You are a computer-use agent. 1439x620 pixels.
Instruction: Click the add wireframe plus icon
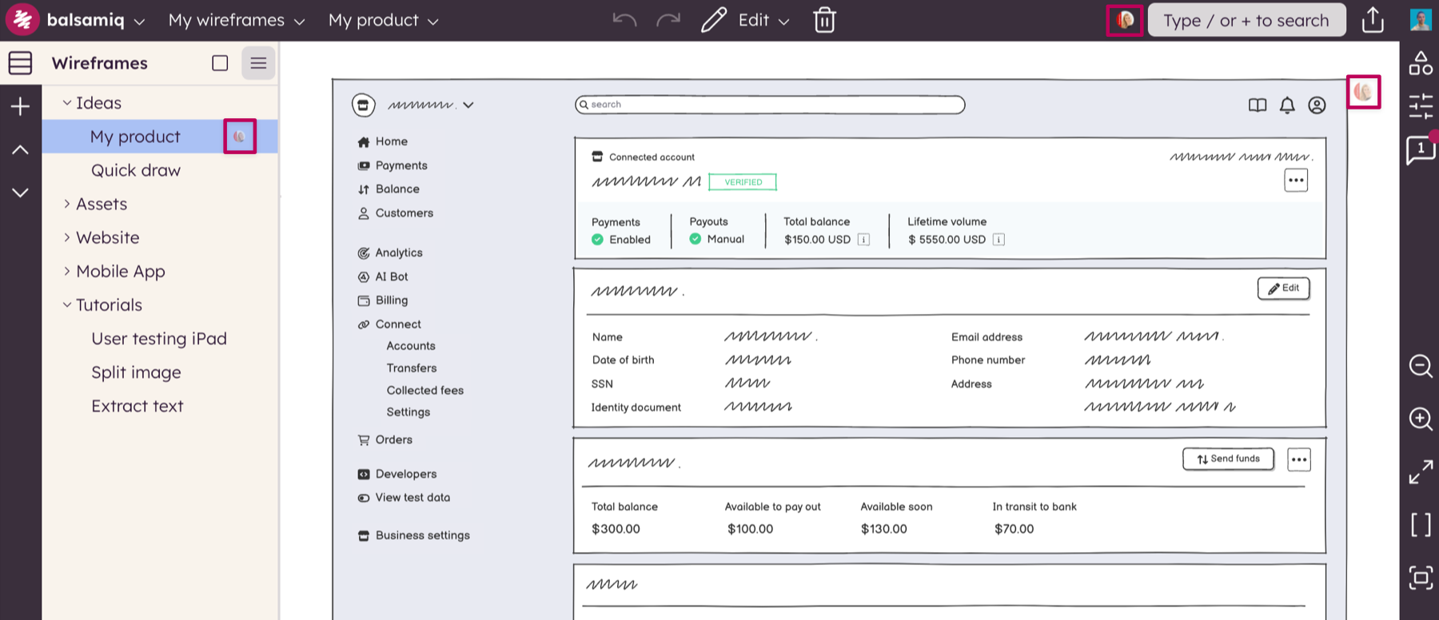(x=20, y=106)
